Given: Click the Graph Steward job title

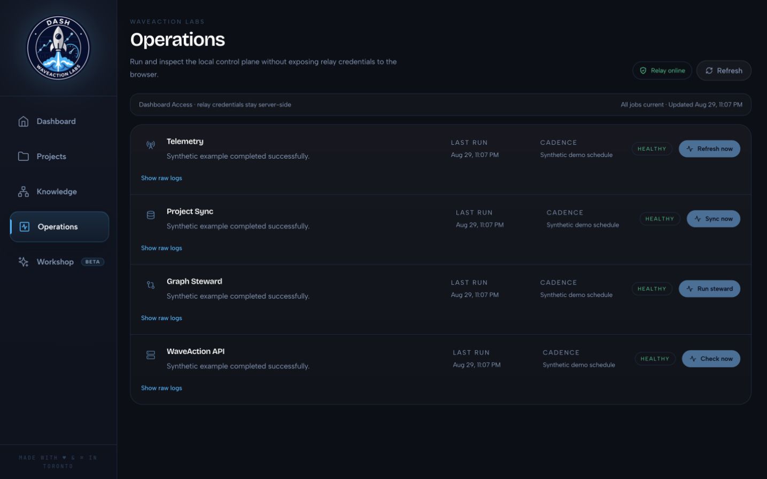Looking at the screenshot, I should coord(194,281).
